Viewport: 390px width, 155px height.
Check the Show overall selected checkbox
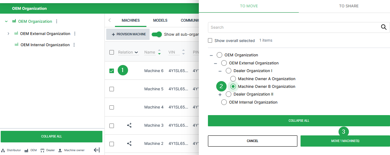point(210,41)
